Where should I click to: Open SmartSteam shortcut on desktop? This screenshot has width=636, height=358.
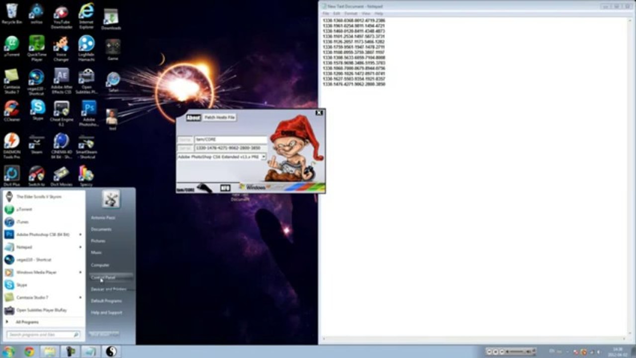coord(86,146)
